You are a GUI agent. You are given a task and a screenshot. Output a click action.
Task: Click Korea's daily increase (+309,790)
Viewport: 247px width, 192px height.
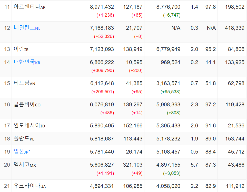[103, 70]
